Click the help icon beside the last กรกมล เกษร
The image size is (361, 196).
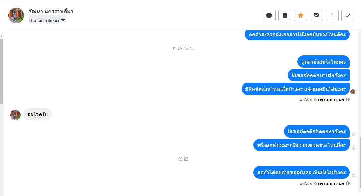[348, 183]
